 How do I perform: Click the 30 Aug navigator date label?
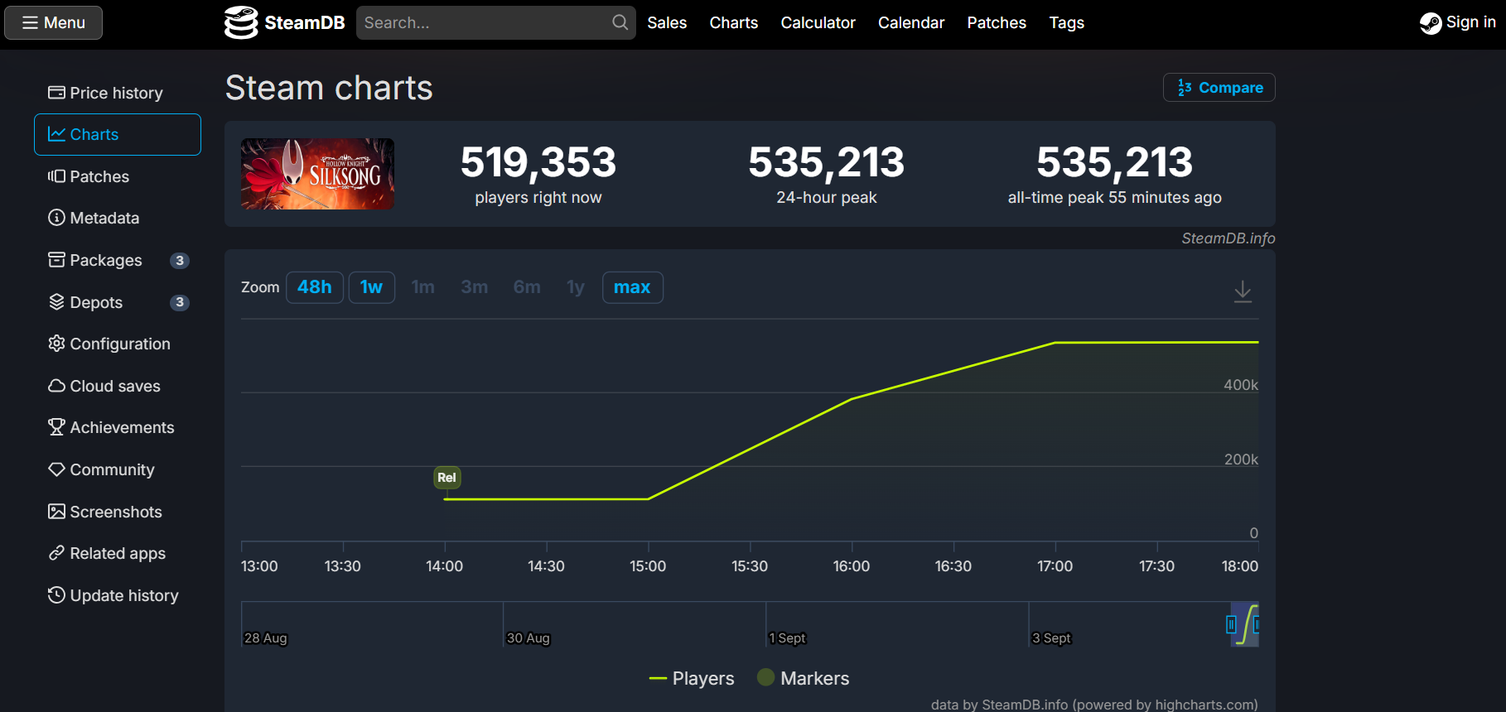pyautogui.click(x=529, y=638)
